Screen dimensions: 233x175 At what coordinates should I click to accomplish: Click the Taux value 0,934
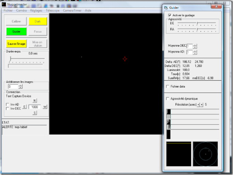pyautogui.click(x=186, y=74)
